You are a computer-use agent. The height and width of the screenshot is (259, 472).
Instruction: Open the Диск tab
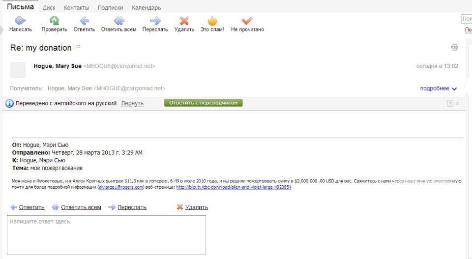point(49,8)
